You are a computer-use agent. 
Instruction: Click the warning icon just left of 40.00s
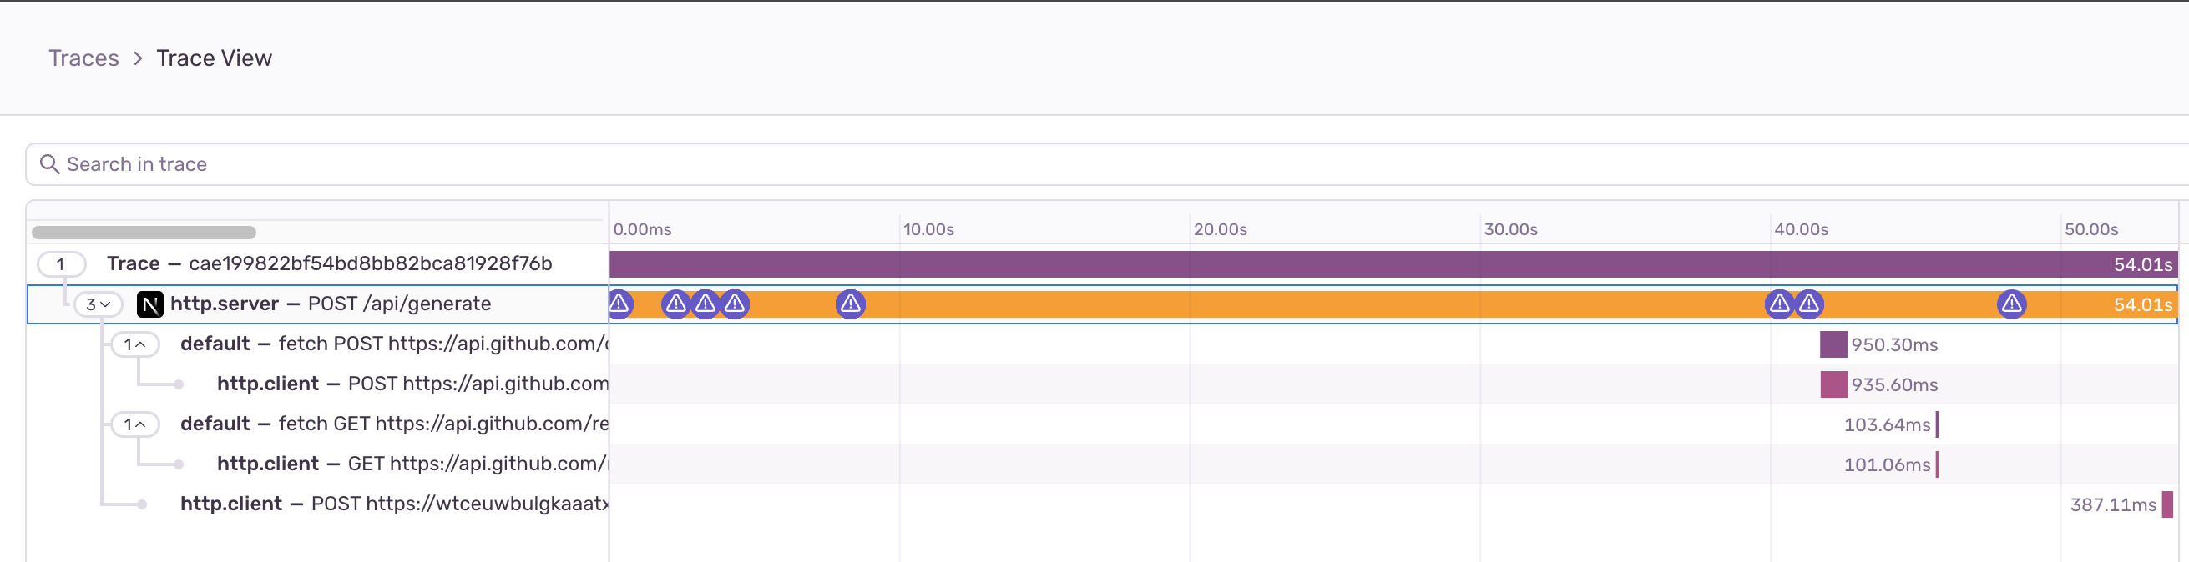coord(1778,303)
